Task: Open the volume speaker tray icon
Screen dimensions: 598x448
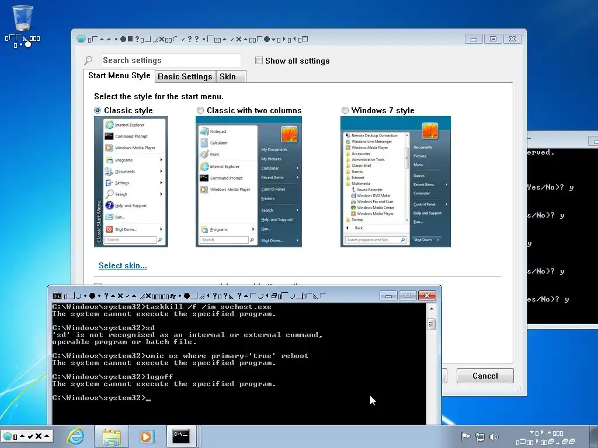Action: (493, 437)
